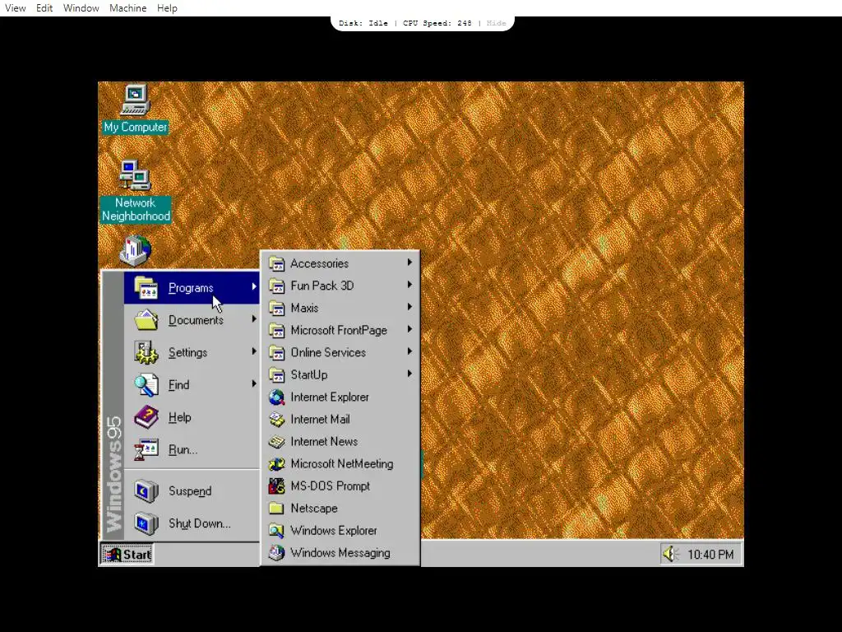Click the 10:40 PM taskbar clock
This screenshot has height=632, width=842.
coord(710,555)
